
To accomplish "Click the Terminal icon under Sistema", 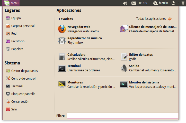I will pyautogui.click(x=8, y=86).
